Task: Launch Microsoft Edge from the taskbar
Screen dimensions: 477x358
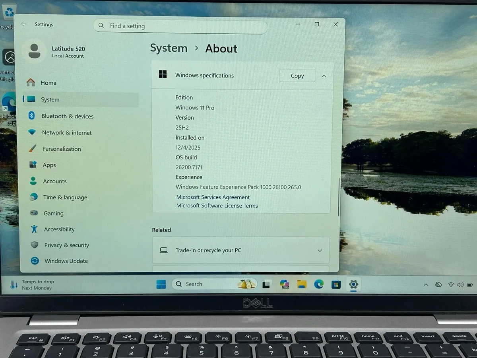Action: (x=319, y=284)
